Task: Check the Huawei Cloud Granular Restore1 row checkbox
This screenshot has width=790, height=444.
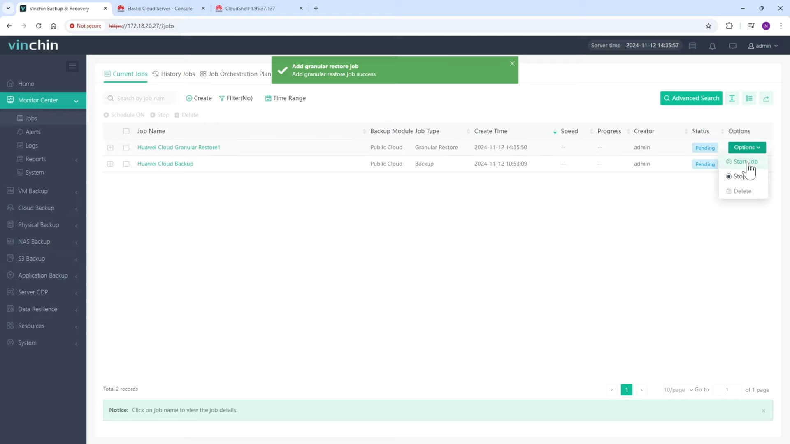Action: coord(126,148)
